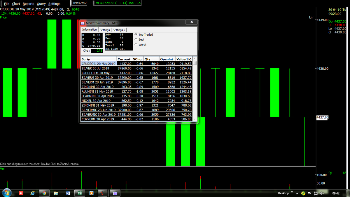Switch to the Settings tab in Market Summary
The image size is (350, 197).
pyautogui.click(x=105, y=30)
